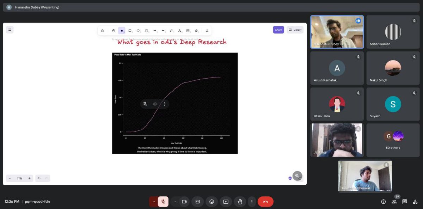The width and height of the screenshot is (423, 209).
Task: Open the chat messages panel
Action: point(405,202)
